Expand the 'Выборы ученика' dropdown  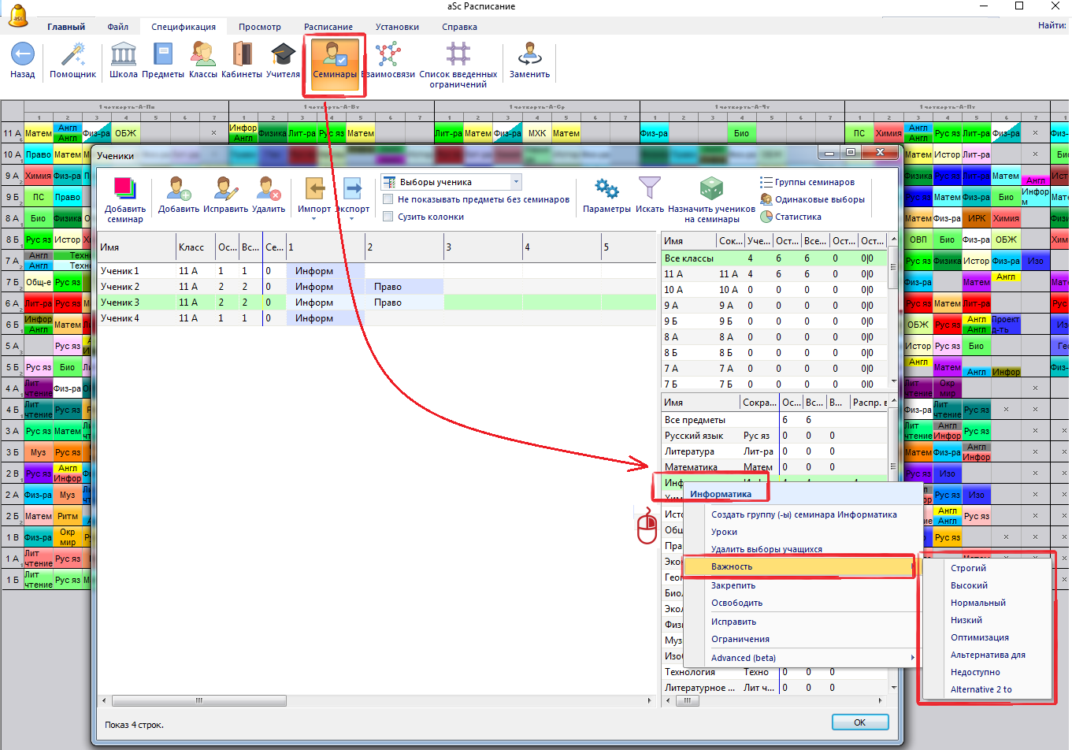pyautogui.click(x=516, y=182)
